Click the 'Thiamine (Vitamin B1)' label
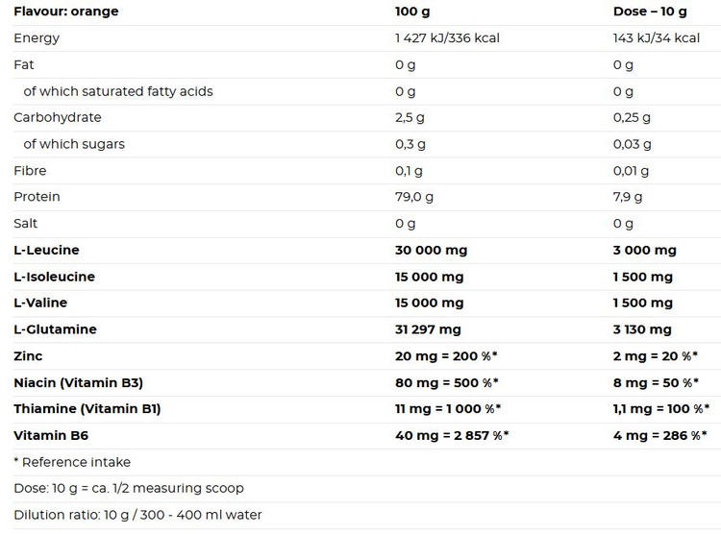This screenshot has width=721, height=534. [87, 408]
